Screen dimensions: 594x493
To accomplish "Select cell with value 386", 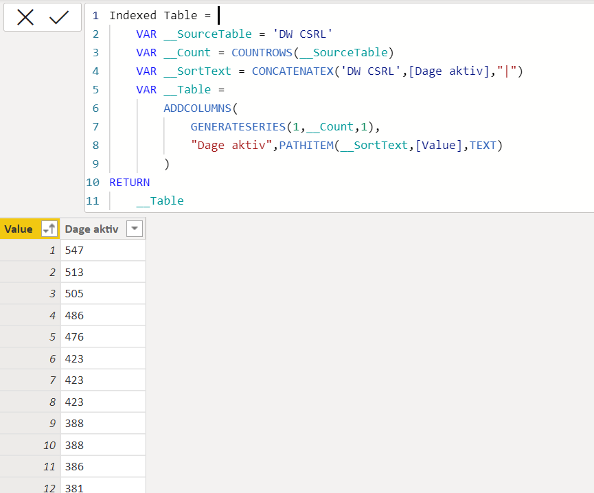I will pos(103,467).
